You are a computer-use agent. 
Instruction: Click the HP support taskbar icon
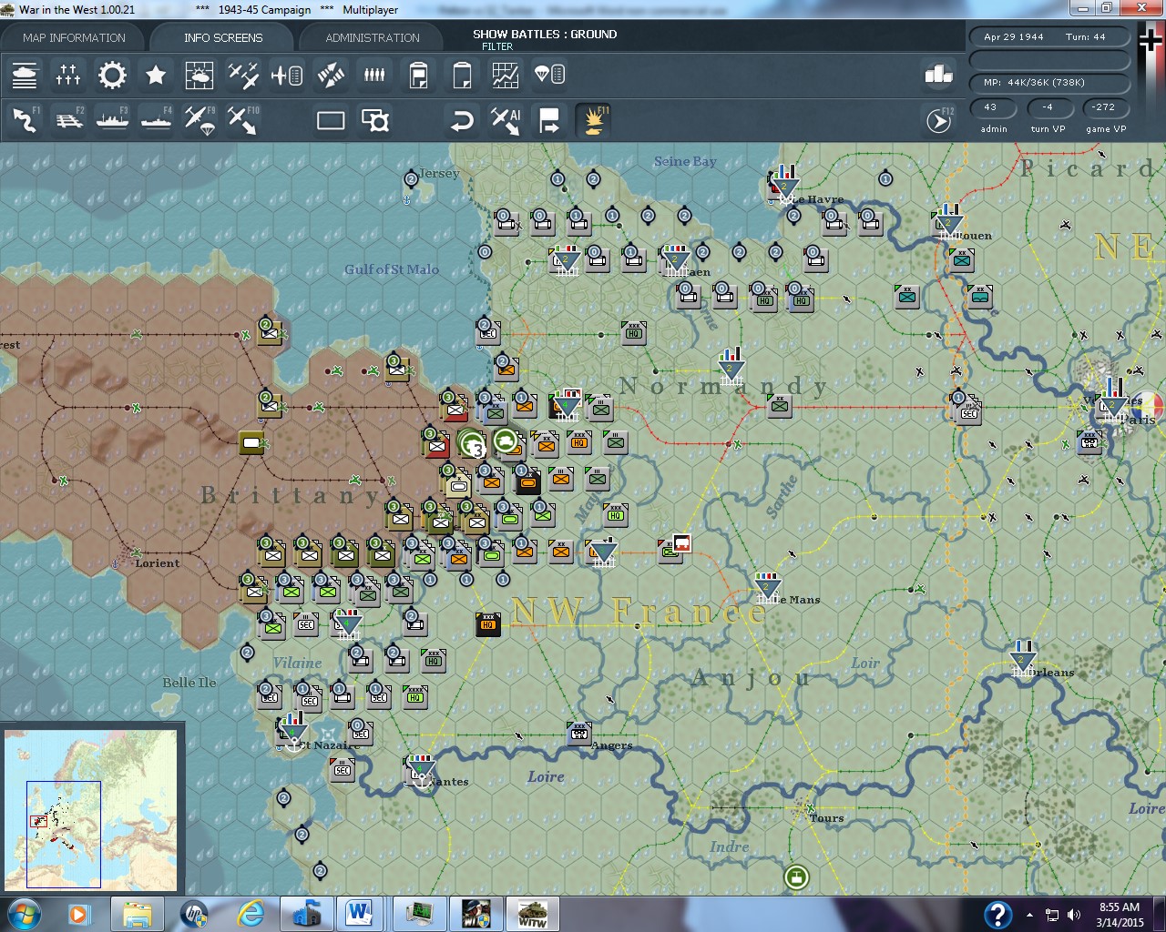tap(194, 914)
